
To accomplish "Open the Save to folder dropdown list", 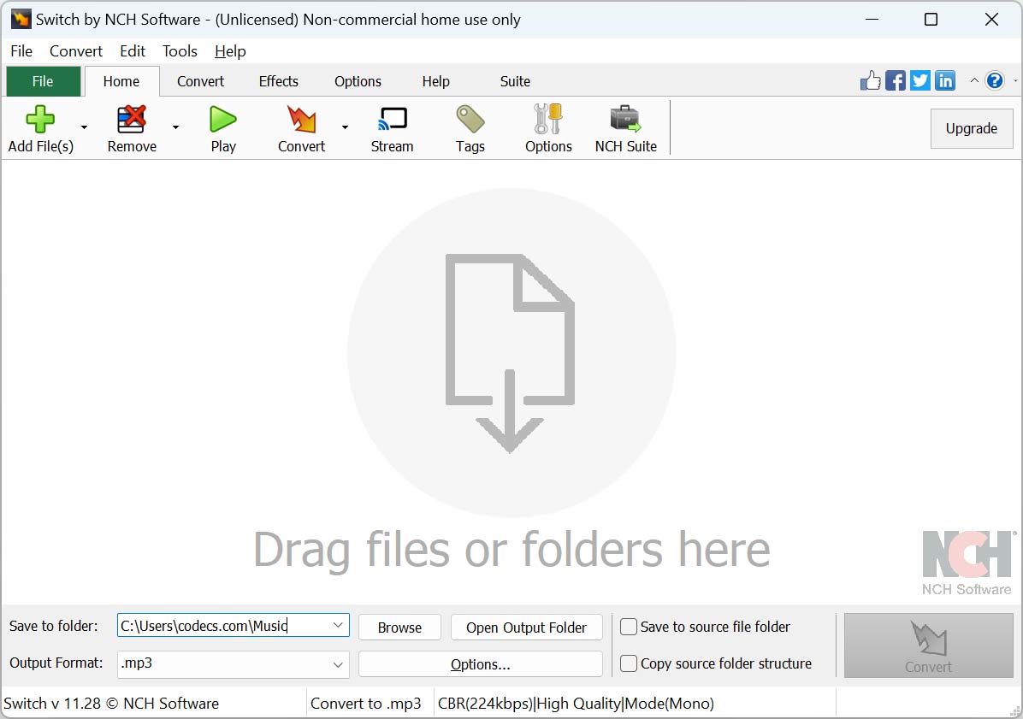I will 338,625.
